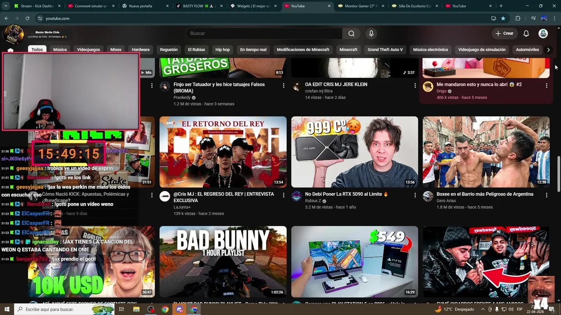Select Modificaciones de Minecraft chip
This screenshot has height=315, width=561.
point(303,50)
